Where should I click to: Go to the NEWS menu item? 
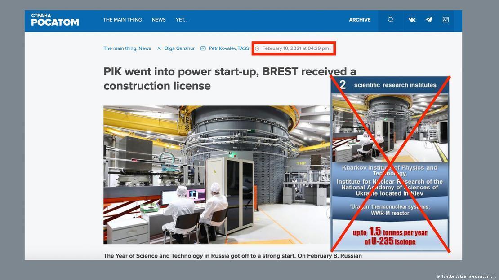(159, 20)
